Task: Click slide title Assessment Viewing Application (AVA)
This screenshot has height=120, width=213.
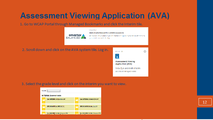Action: 95,15
